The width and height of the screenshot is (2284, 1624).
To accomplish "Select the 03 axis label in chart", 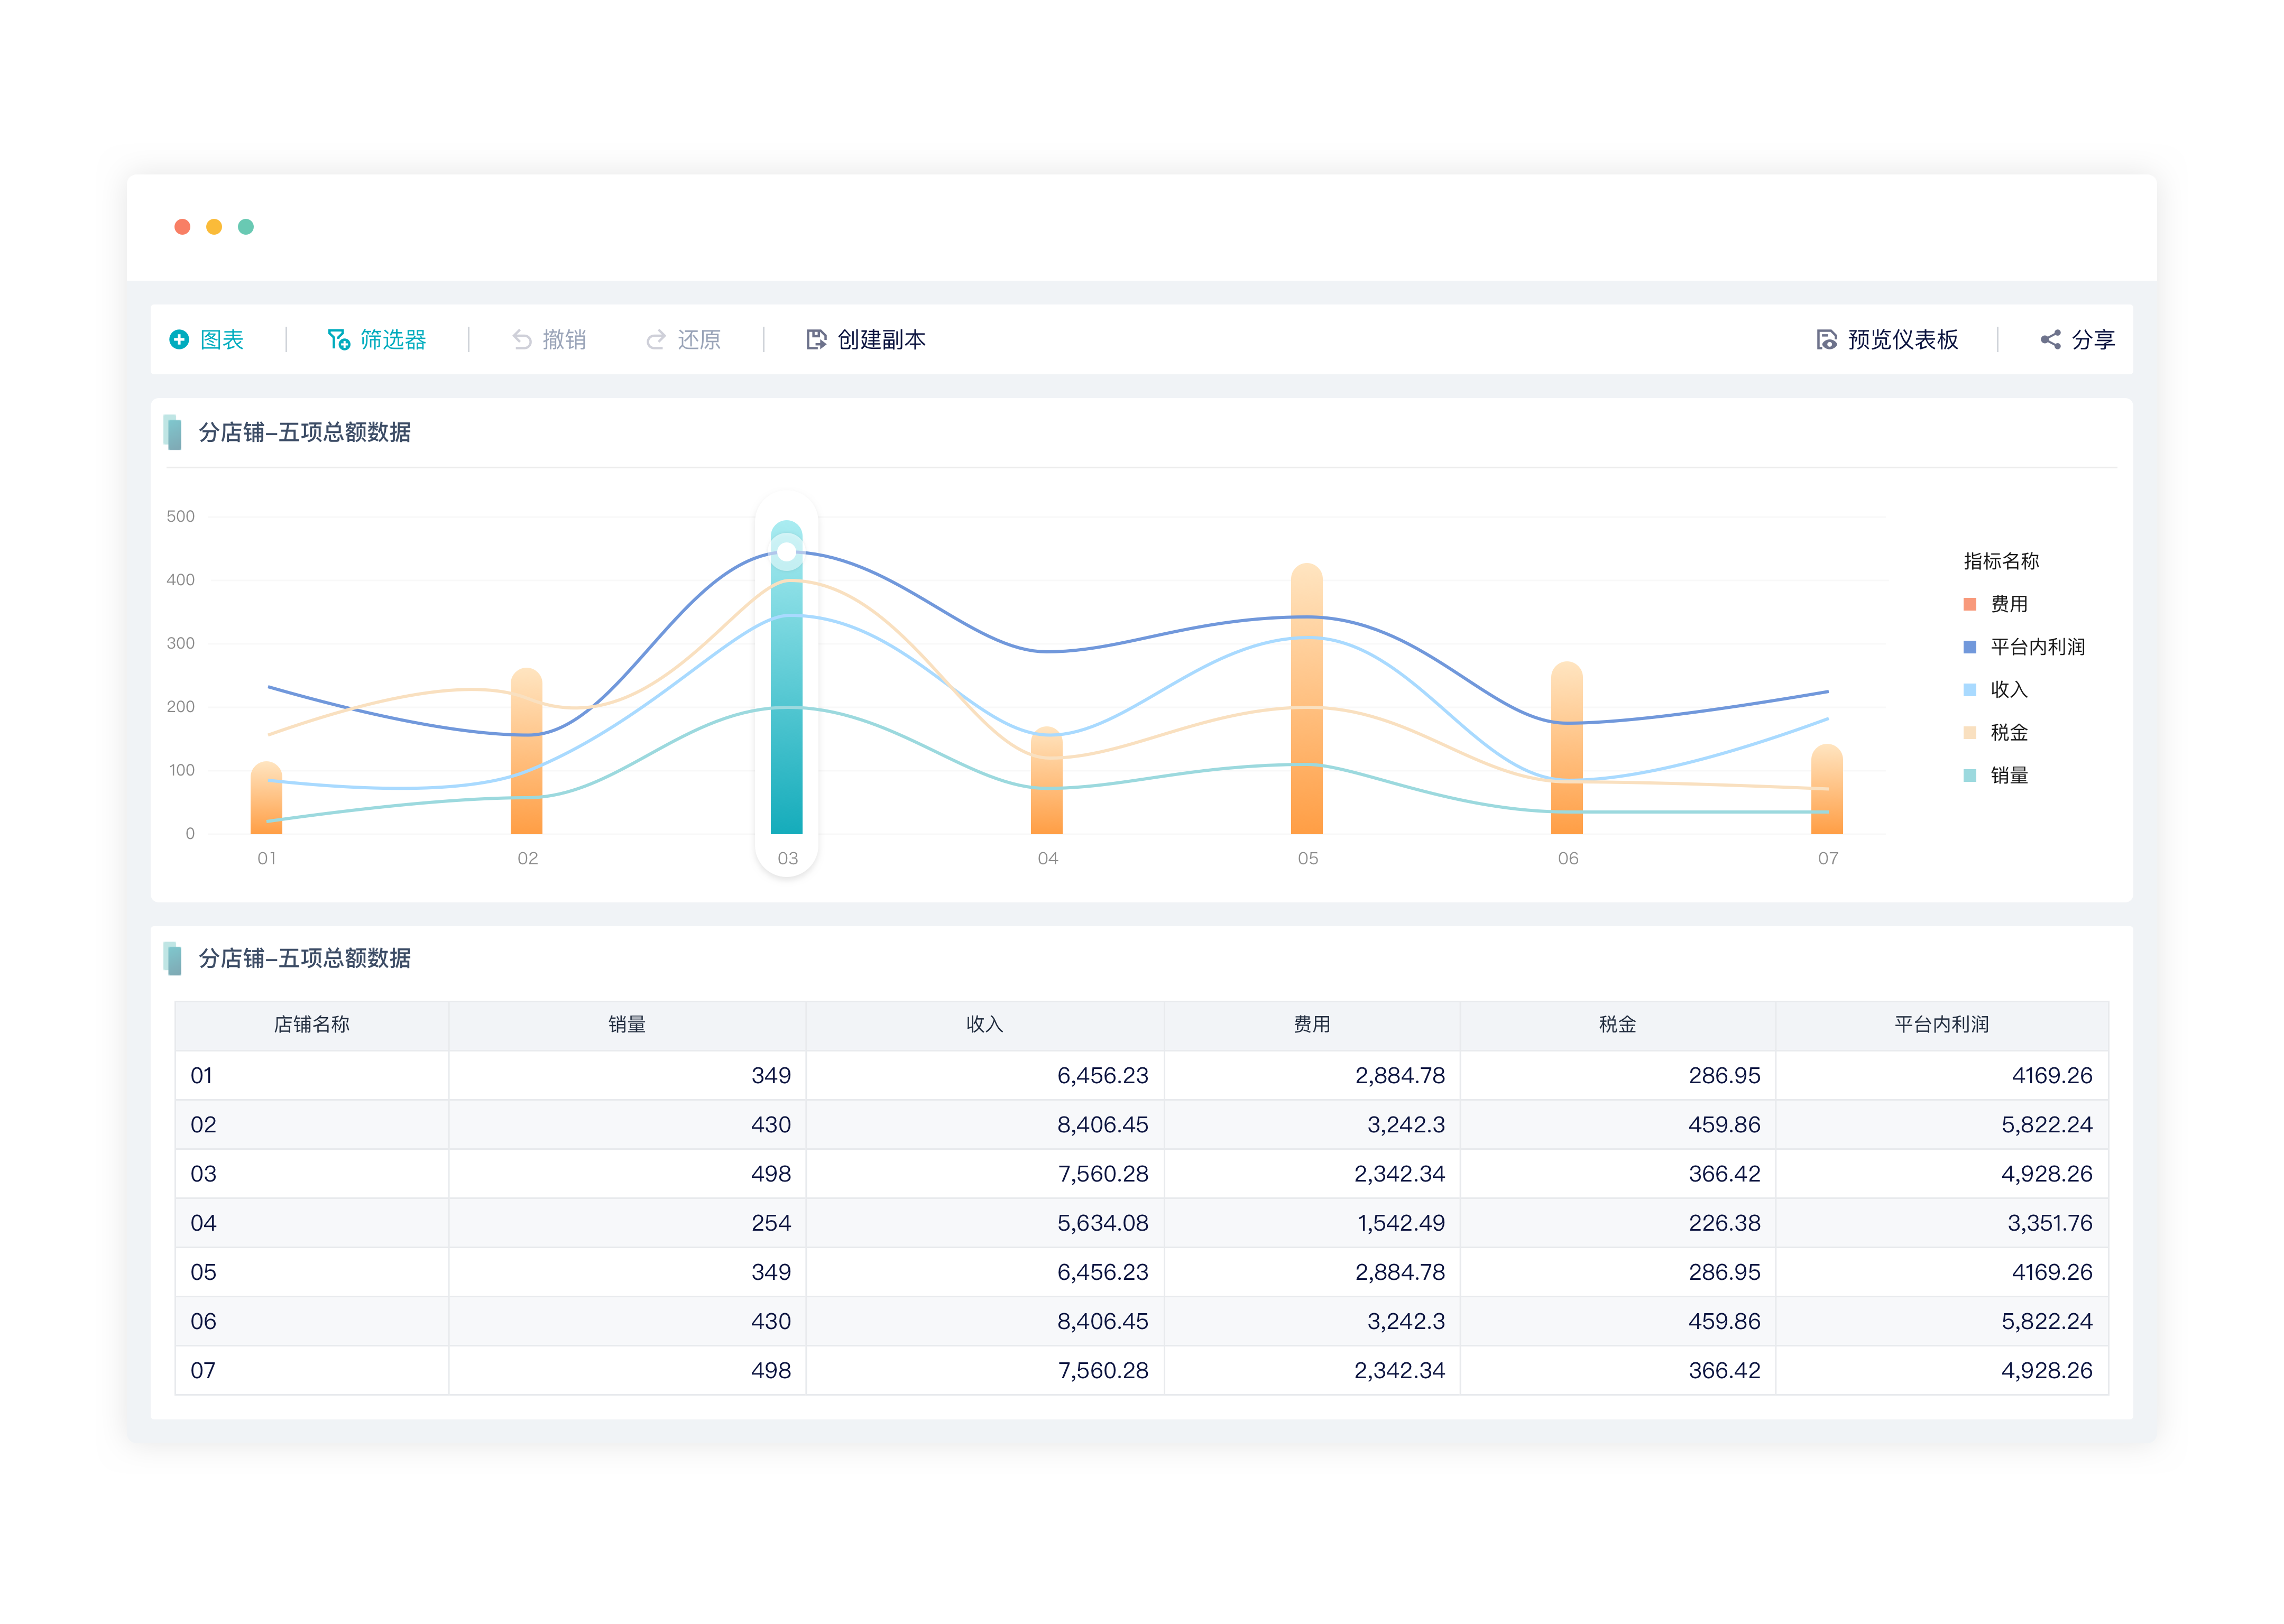I will point(788,858).
